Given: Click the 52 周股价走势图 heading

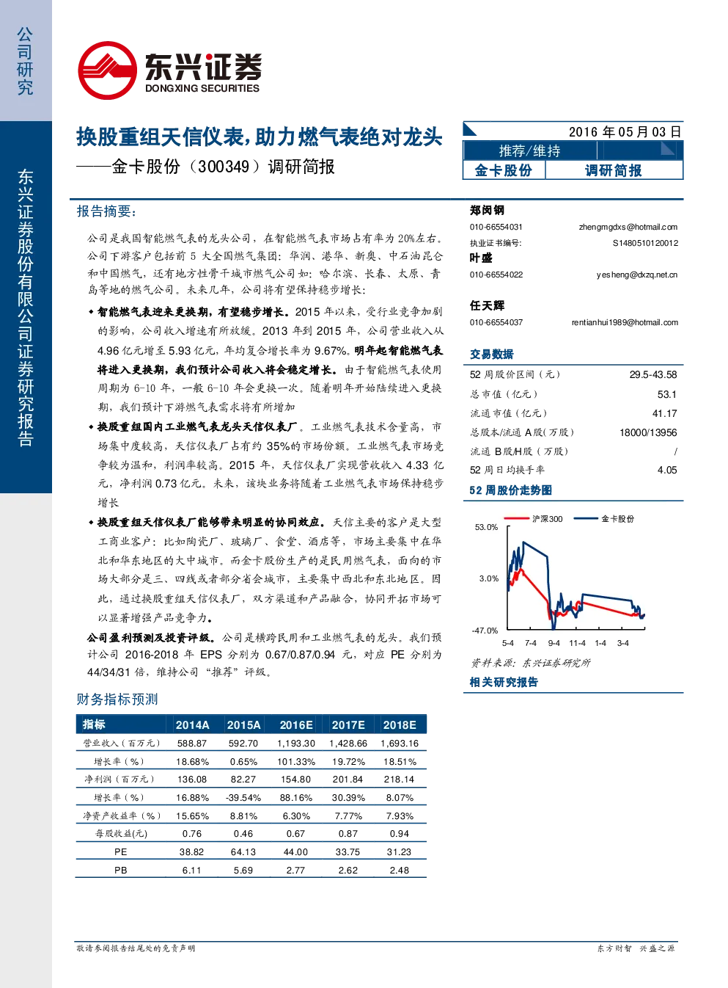Looking at the screenshot, I should pos(510,490).
